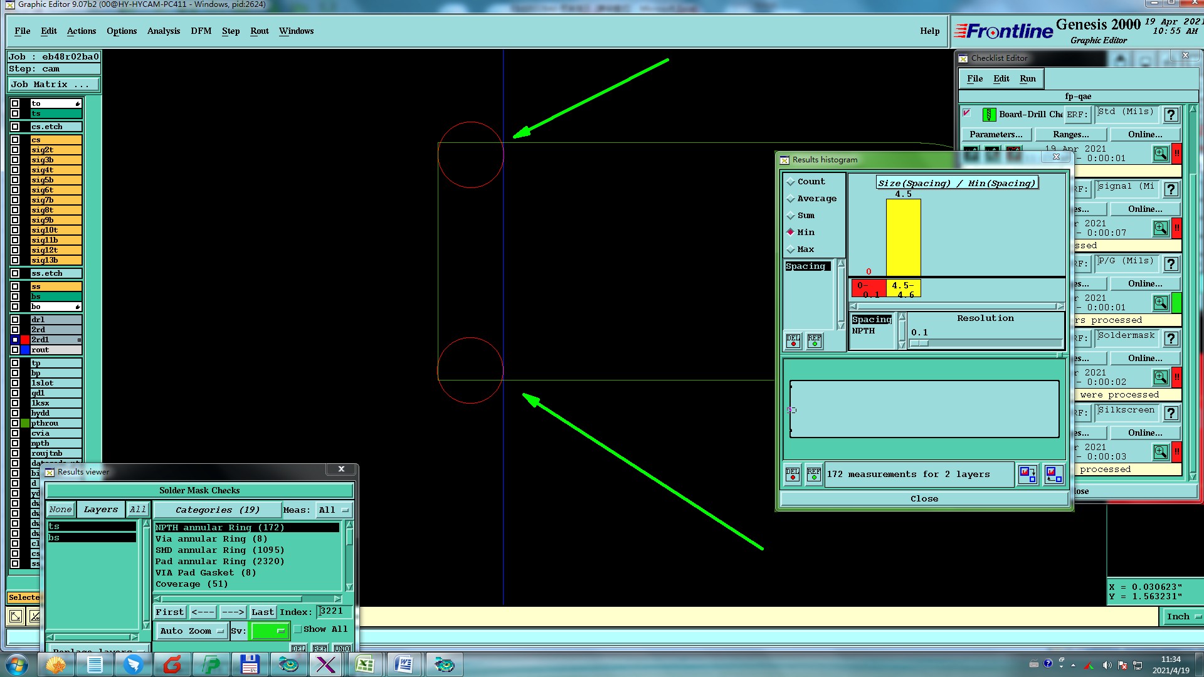Click the Board-Drill Checks green drill icon
Image resolution: width=1204 pixels, height=677 pixels.
tap(989, 114)
